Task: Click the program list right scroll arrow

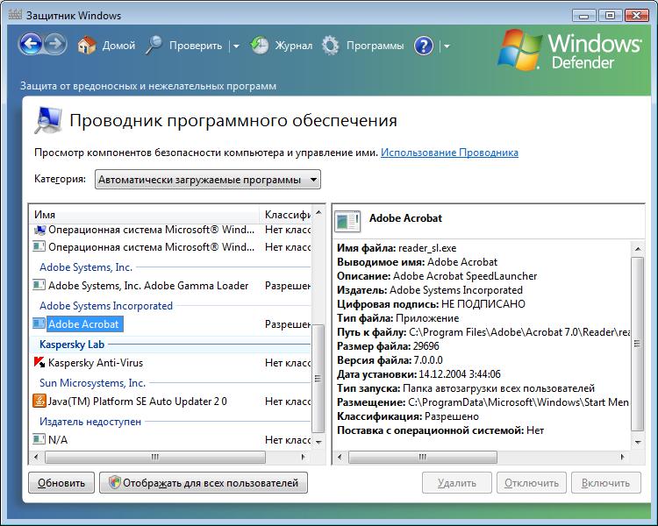Action: point(303,457)
